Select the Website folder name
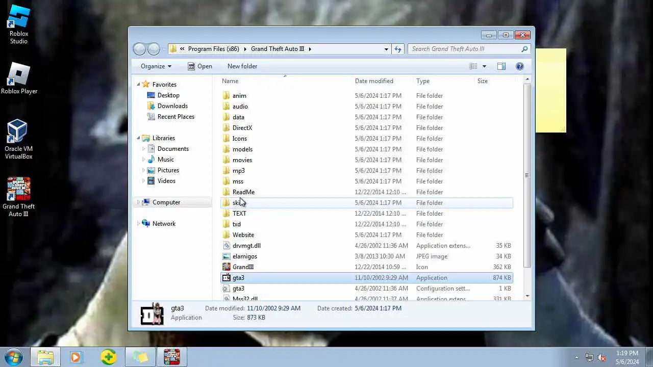This screenshot has width=653, height=367. click(x=243, y=235)
